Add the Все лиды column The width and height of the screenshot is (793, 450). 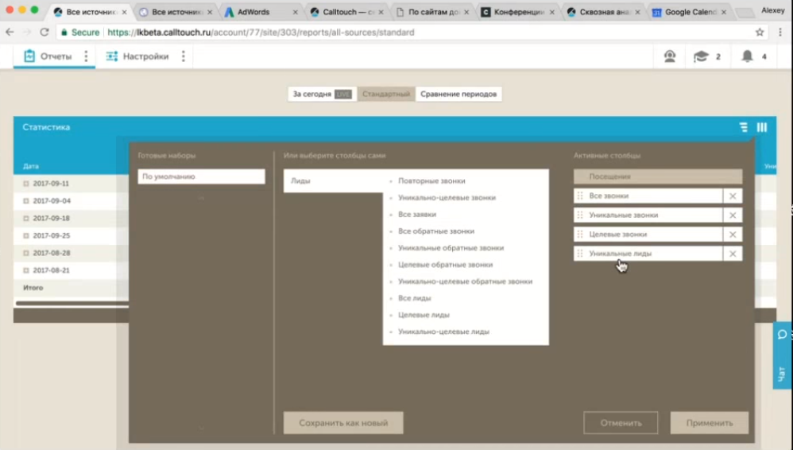[x=414, y=297]
